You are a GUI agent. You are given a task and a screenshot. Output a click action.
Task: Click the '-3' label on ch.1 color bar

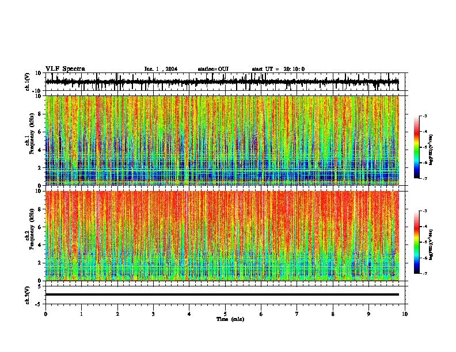424,116
